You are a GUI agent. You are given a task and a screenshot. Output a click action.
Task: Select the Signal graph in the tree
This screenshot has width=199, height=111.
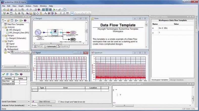point(12,44)
